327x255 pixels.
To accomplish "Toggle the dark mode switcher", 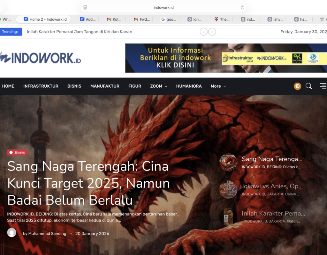I will pyautogui.click(x=297, y=86).
